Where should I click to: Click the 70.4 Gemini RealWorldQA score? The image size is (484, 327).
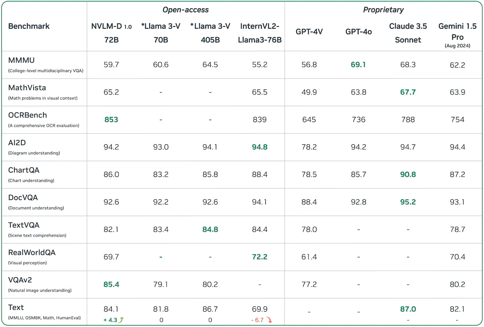tap(457, 256)
